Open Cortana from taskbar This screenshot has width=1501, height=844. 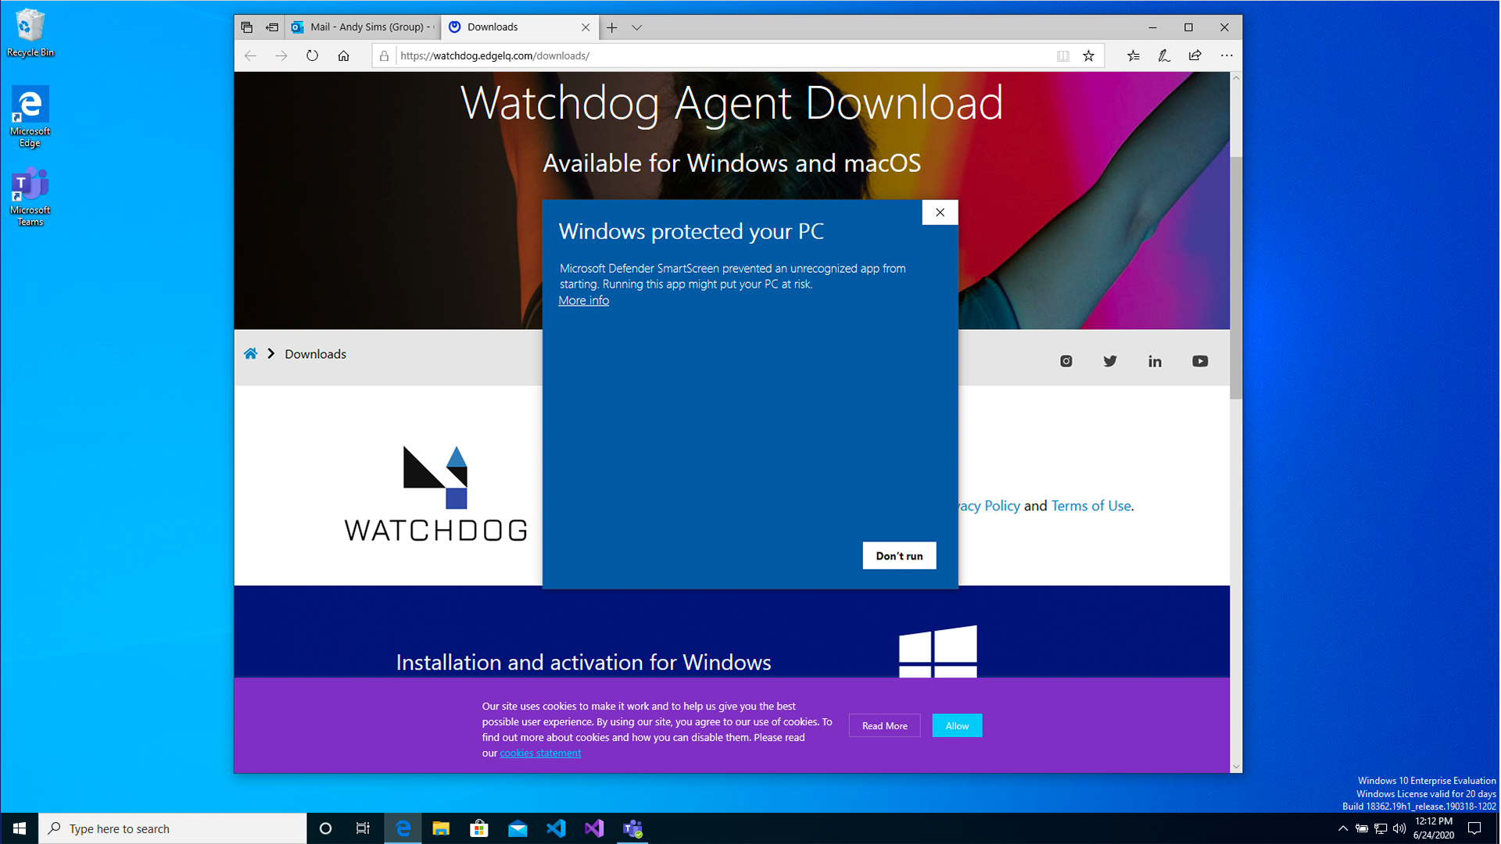pos(325,828)
